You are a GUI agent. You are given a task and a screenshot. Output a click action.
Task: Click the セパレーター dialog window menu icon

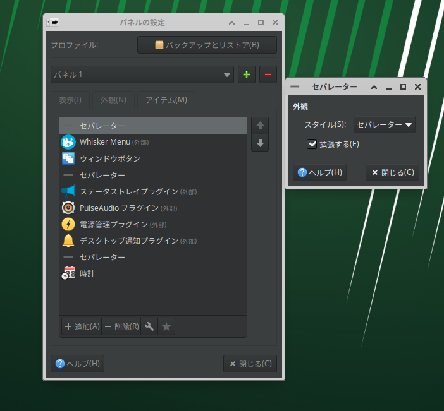(295, 86)
